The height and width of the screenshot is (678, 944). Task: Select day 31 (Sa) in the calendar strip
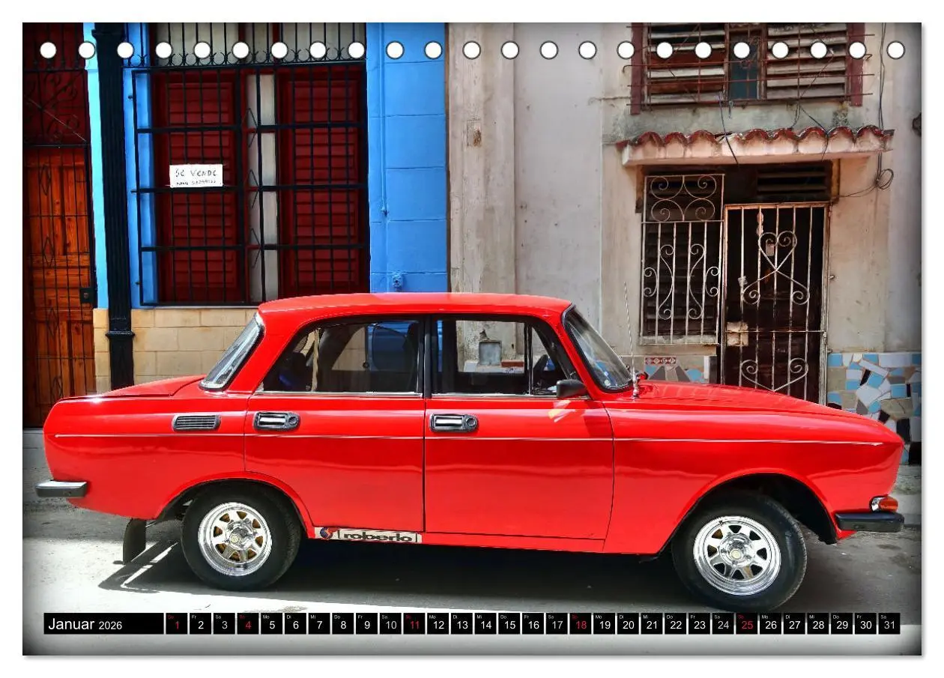(x=889, y=624)
